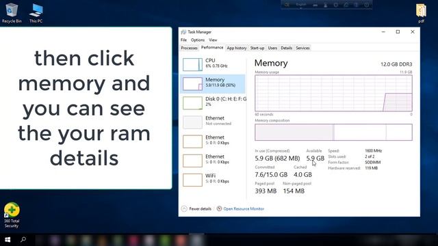
Task: Switch to the Processes tab
Action: pos(189,48)
